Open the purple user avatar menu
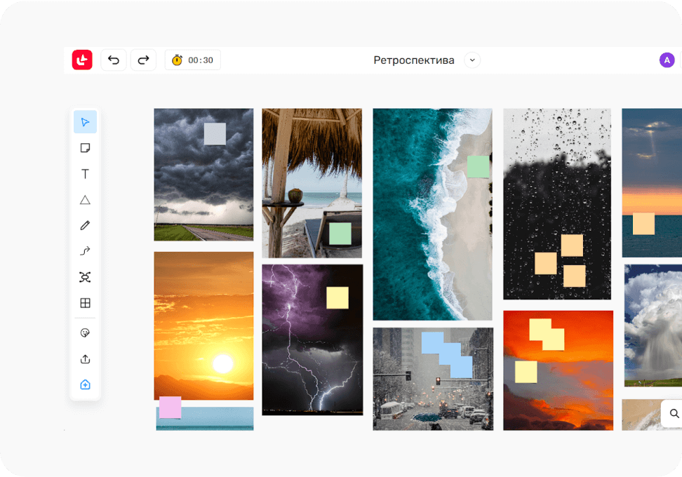 [x=667, y=60]
